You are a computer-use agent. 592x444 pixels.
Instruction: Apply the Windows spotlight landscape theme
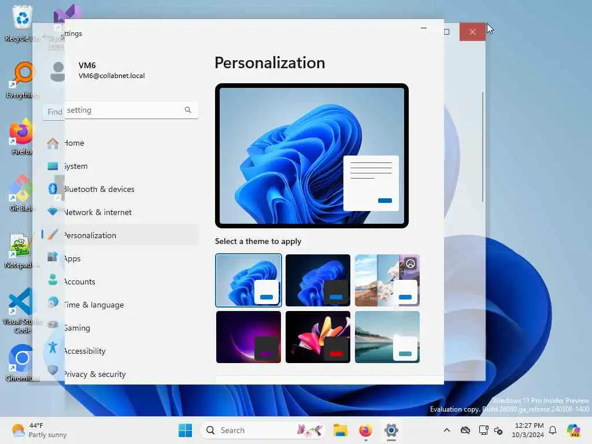(387, 280)
